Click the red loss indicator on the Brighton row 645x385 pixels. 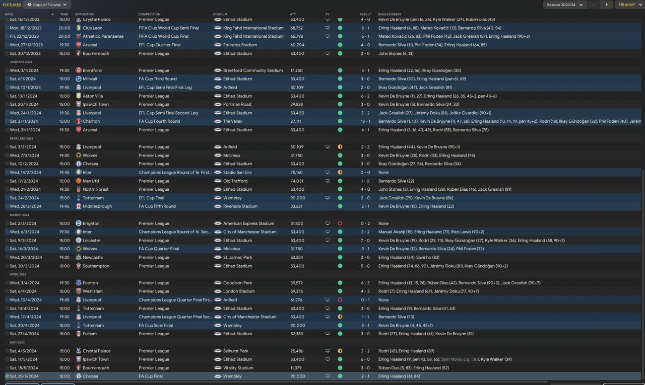[340, 223]
